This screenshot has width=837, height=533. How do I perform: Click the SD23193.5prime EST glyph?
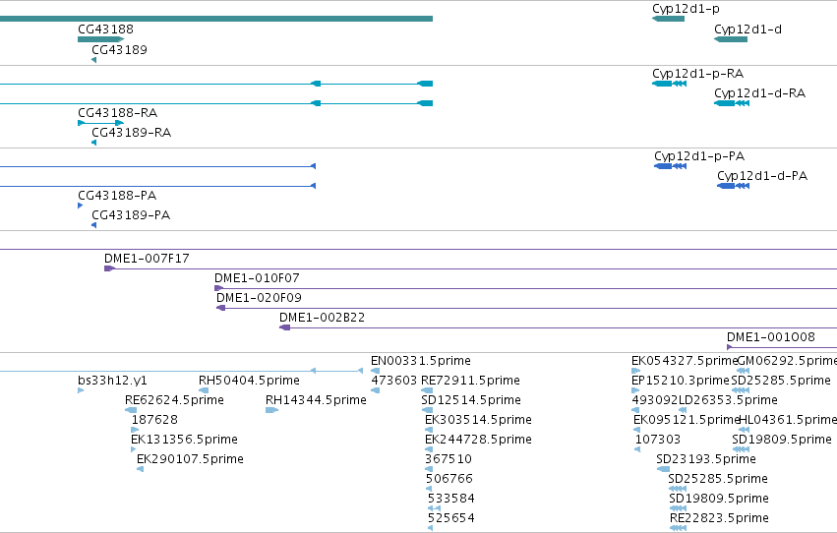[663, 469]
